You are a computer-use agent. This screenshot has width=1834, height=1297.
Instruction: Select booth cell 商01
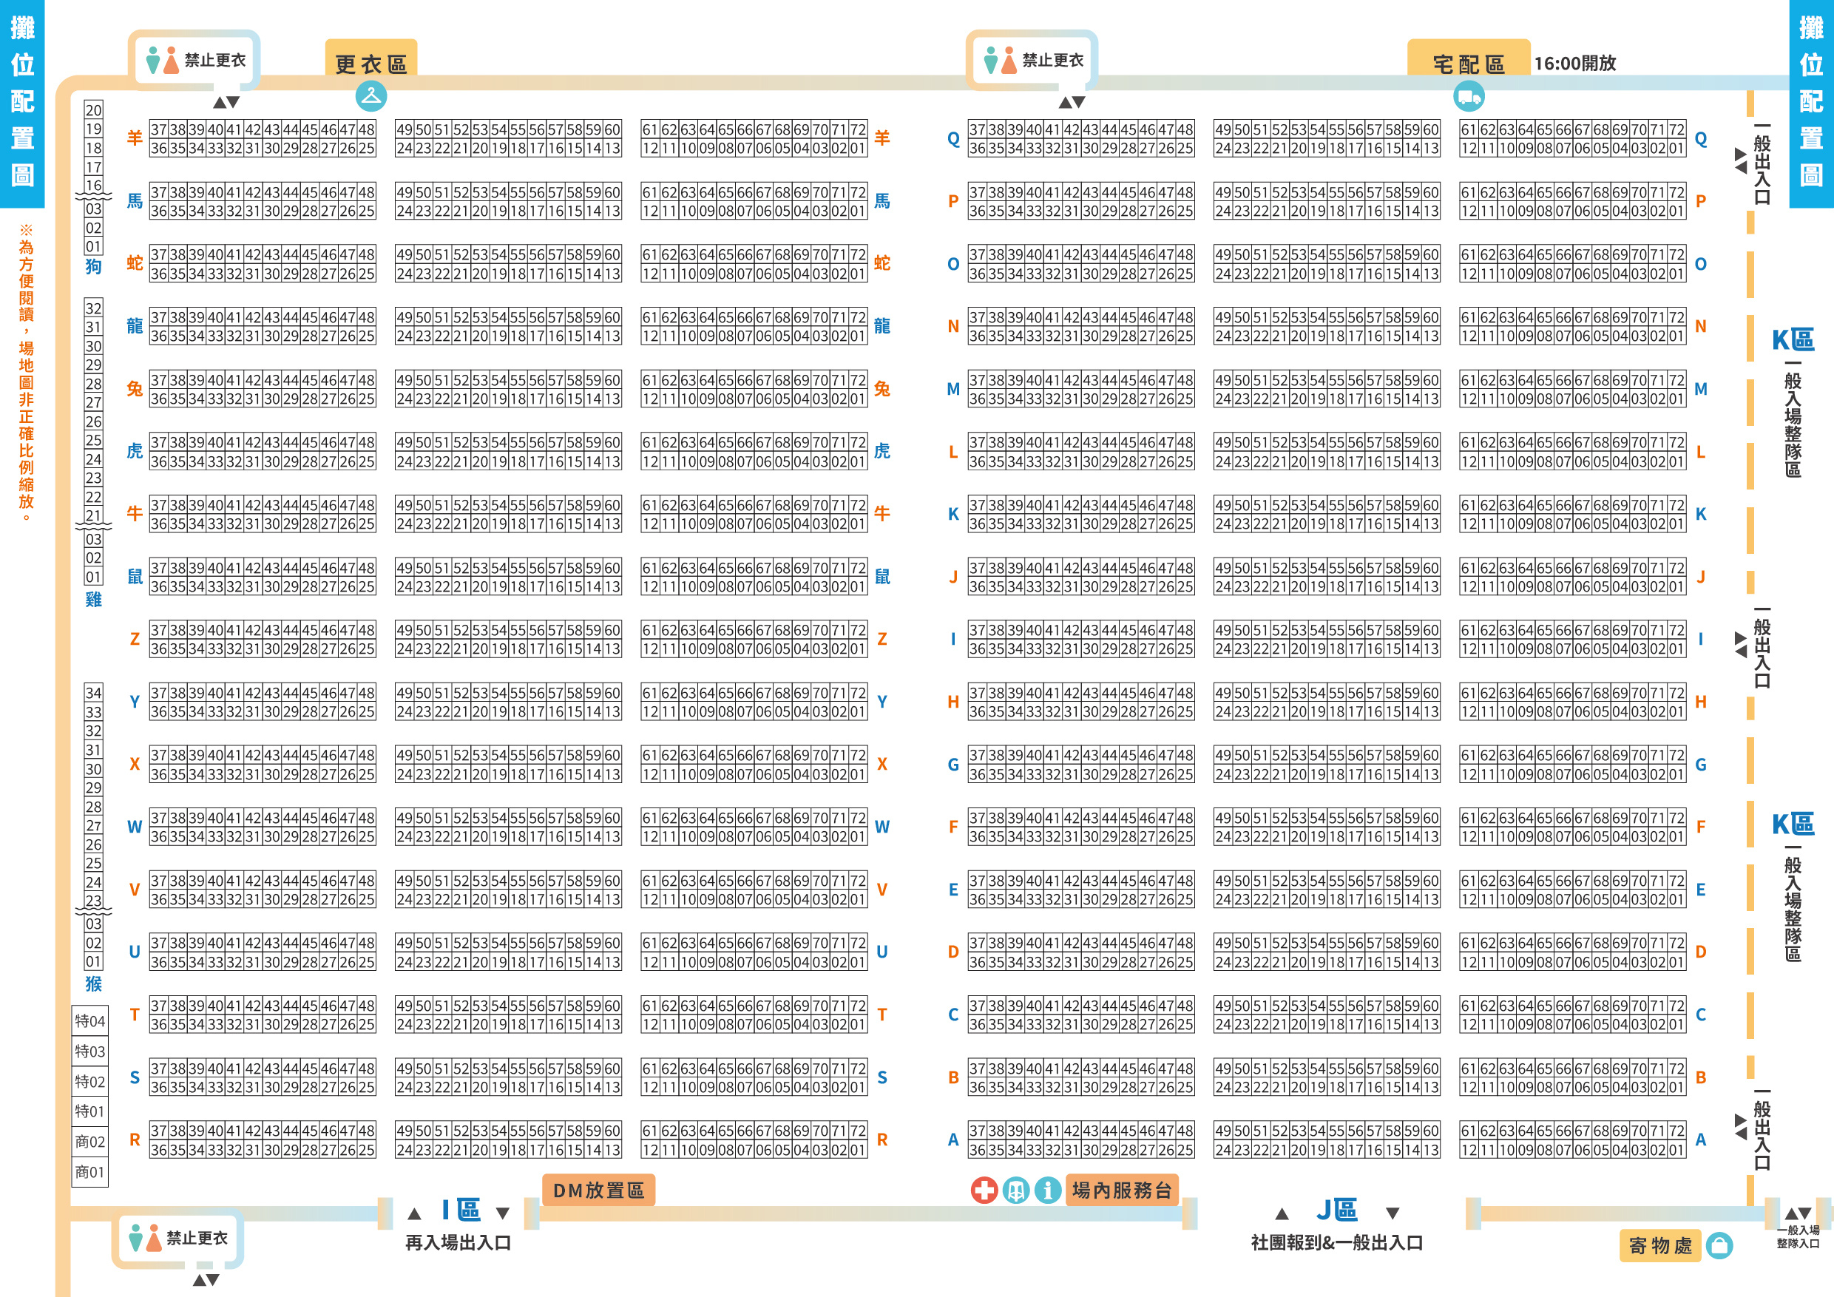(89, 1171)
